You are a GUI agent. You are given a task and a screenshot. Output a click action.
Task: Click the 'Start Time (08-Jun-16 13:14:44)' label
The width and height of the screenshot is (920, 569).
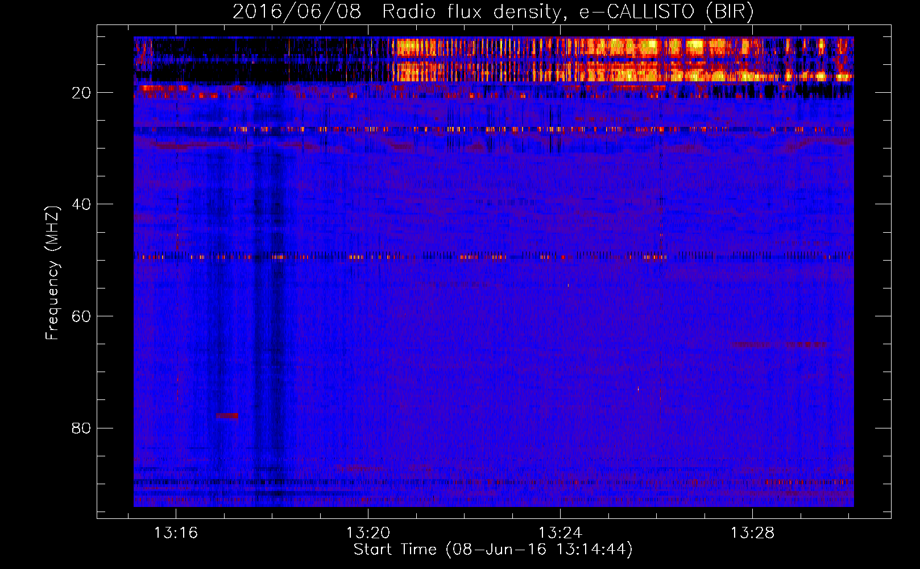pos(493,550)
